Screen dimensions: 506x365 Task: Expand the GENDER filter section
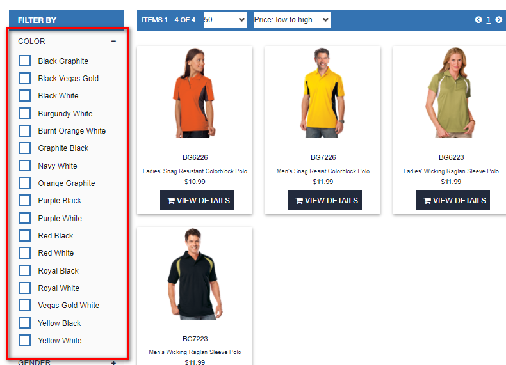tap(113, 362)
